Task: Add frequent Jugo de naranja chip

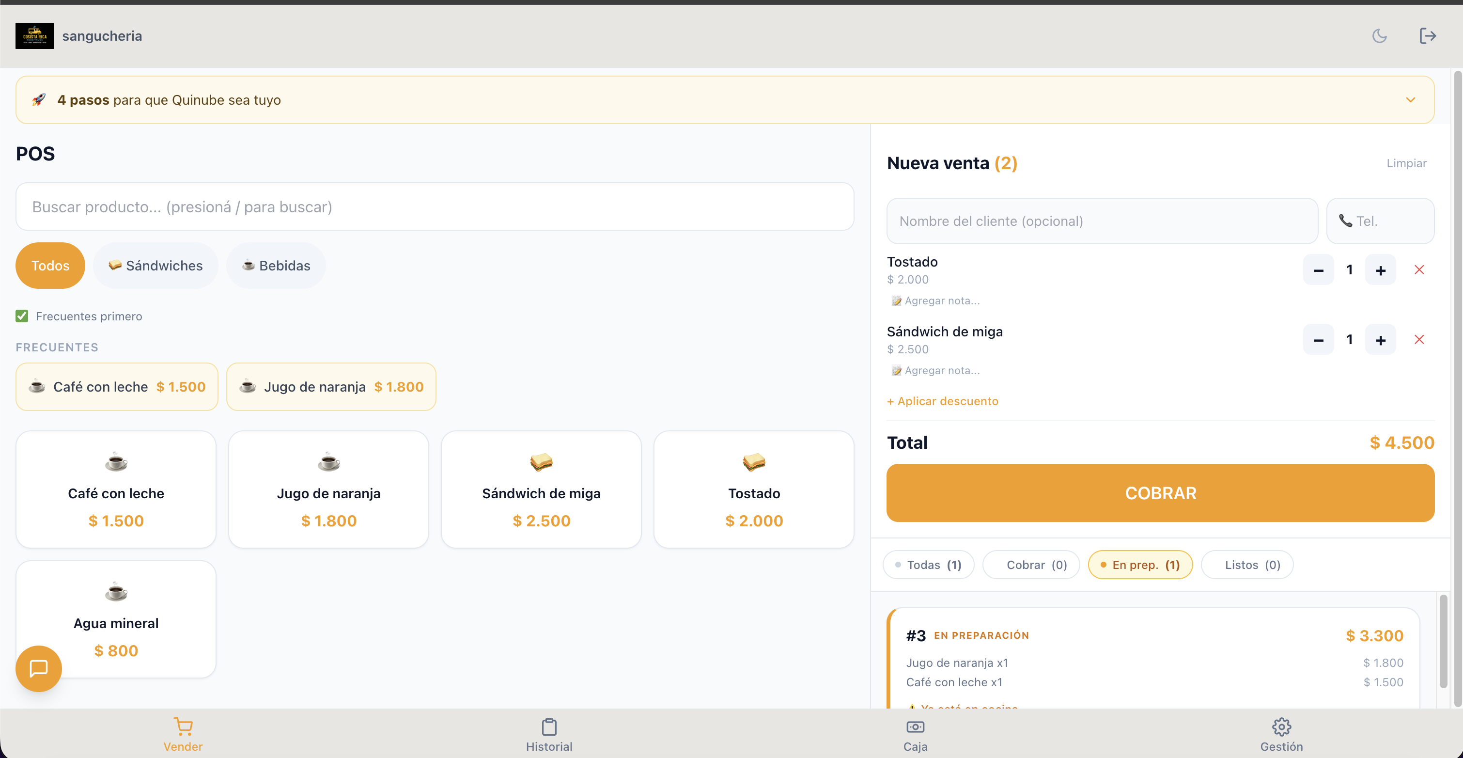Action: (331, 387)
